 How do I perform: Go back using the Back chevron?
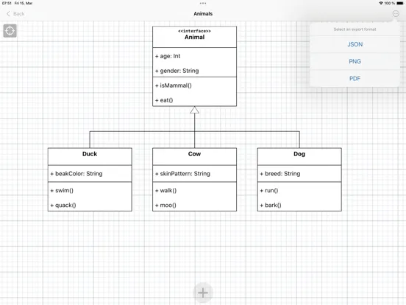(15, 14)
